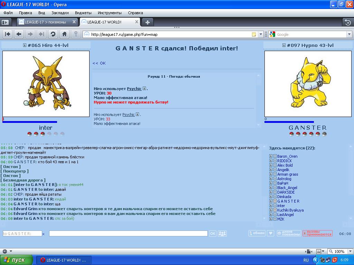Open the group chat people icon
The height and width of the screenshot is (265, 354).
click(222, 234)
